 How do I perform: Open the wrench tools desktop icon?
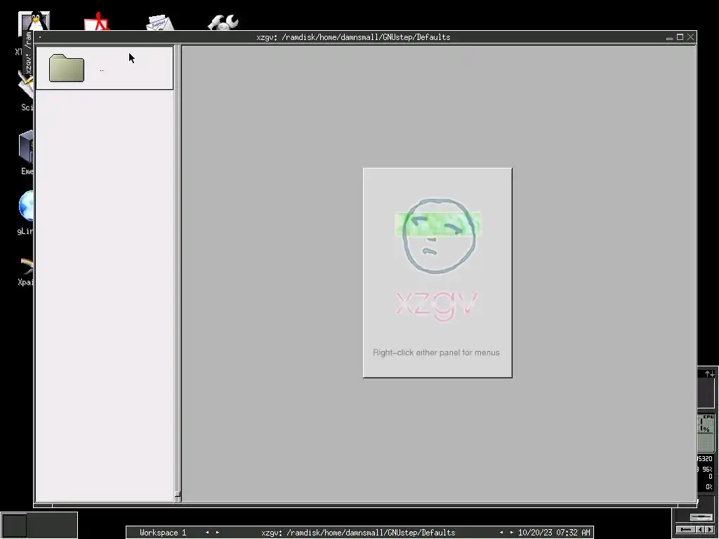223,22
